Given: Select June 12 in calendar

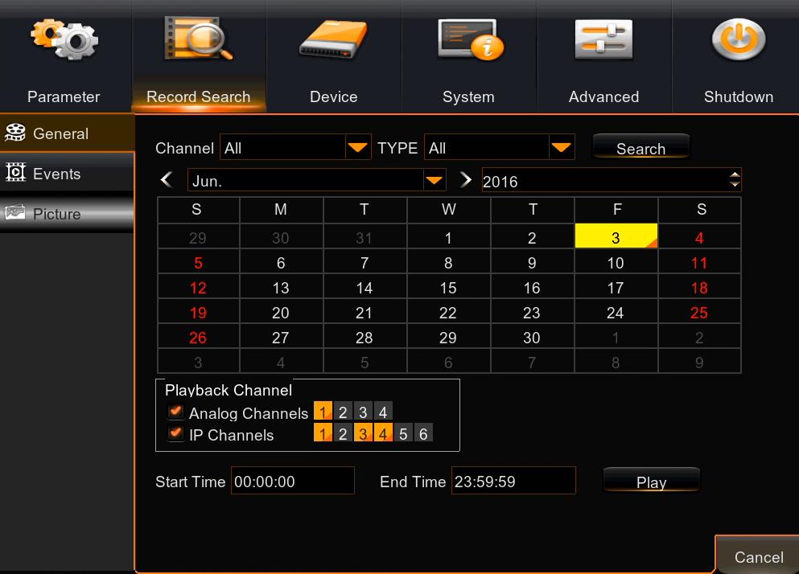Looking at the screenshot, I should [x=198, y=287].
